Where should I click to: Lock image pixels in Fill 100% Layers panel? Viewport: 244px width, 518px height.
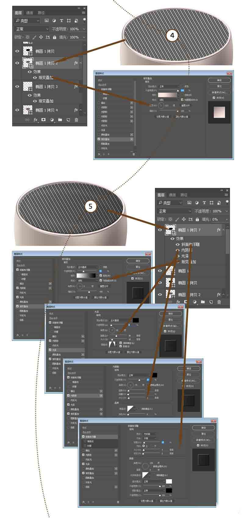pyautogui.click(x=34, y=37)
